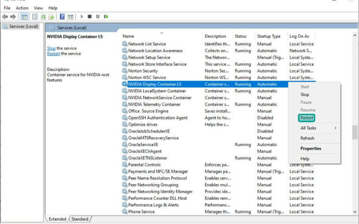Select the Performance Counter DLL Host row
This screenshot has width=359, height=224.
pos(219,198)
